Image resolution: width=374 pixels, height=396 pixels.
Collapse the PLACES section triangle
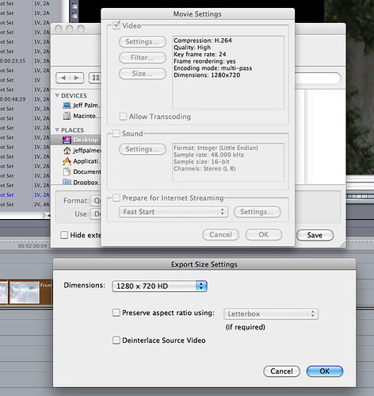click(x=57, y=130)
